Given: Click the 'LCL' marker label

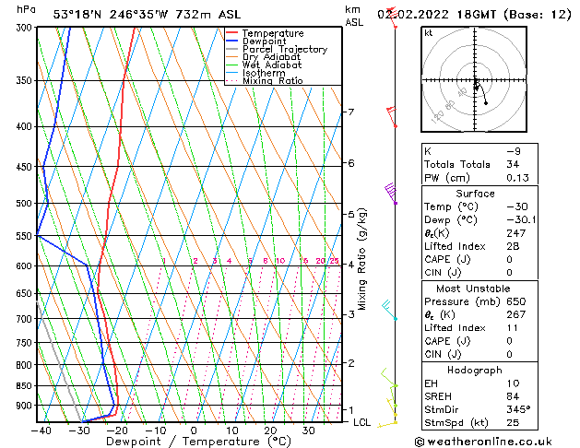Looking at the screenshot, I should [361, 422].
